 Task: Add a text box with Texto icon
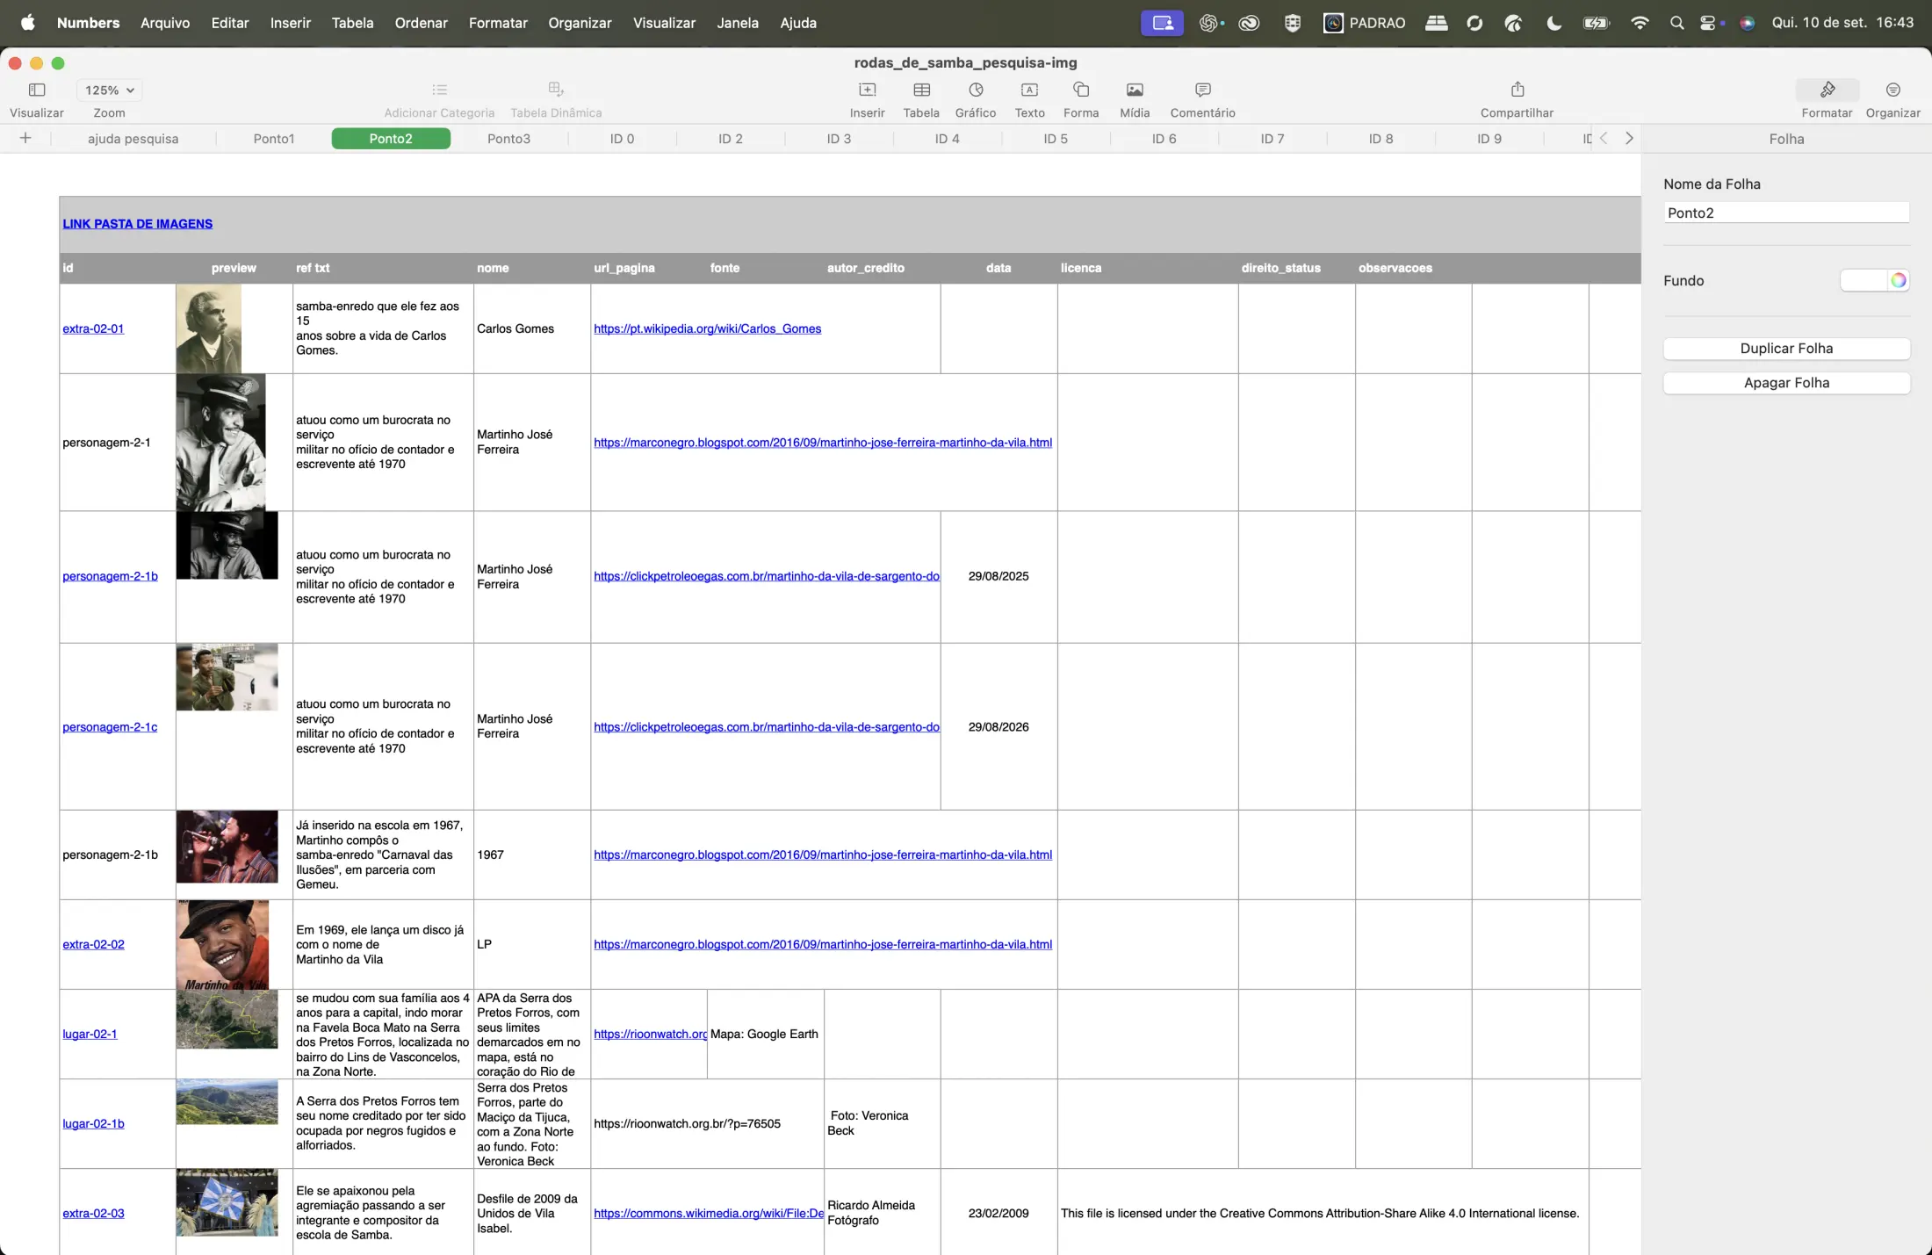pos(1029,90)
